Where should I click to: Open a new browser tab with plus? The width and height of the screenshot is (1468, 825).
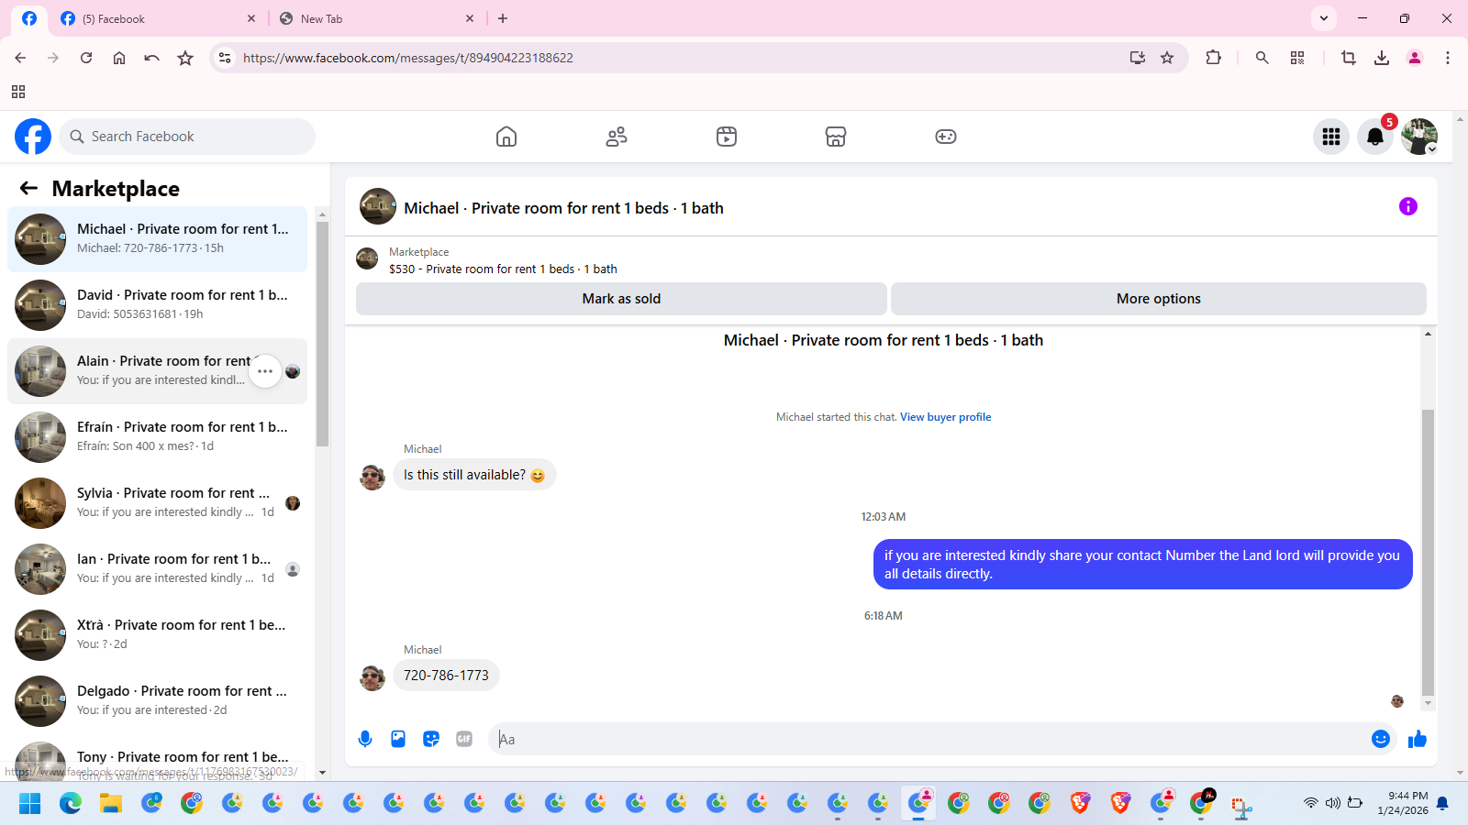click(x=503, y=18)
